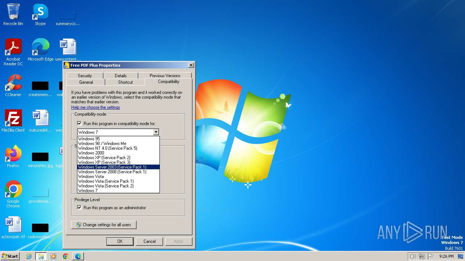Close the Free PDF Plus Properties dialog
The height and width of the screenshot is (261, 465).
click(x=191, y=65)
